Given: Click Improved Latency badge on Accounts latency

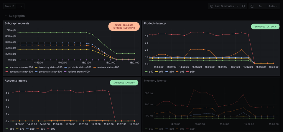Looking at the screenshot, I should click(x=124, y=83).
